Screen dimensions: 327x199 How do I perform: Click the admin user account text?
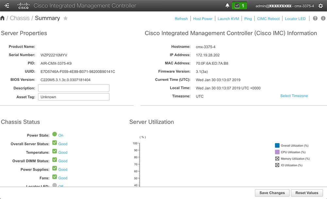tap(285, 6)
